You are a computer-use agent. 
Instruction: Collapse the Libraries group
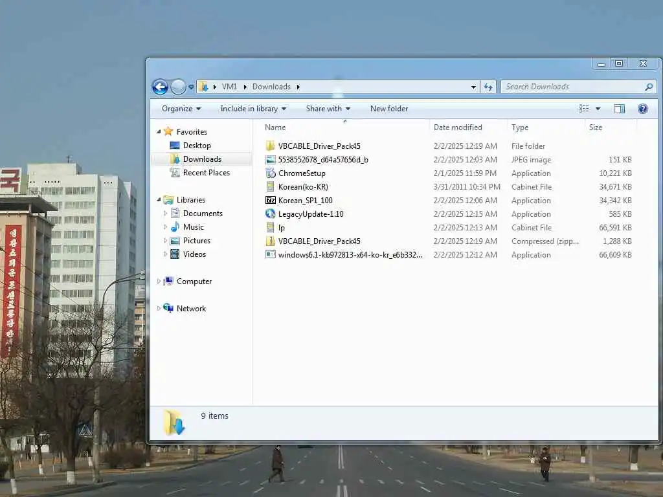point(159,199)
